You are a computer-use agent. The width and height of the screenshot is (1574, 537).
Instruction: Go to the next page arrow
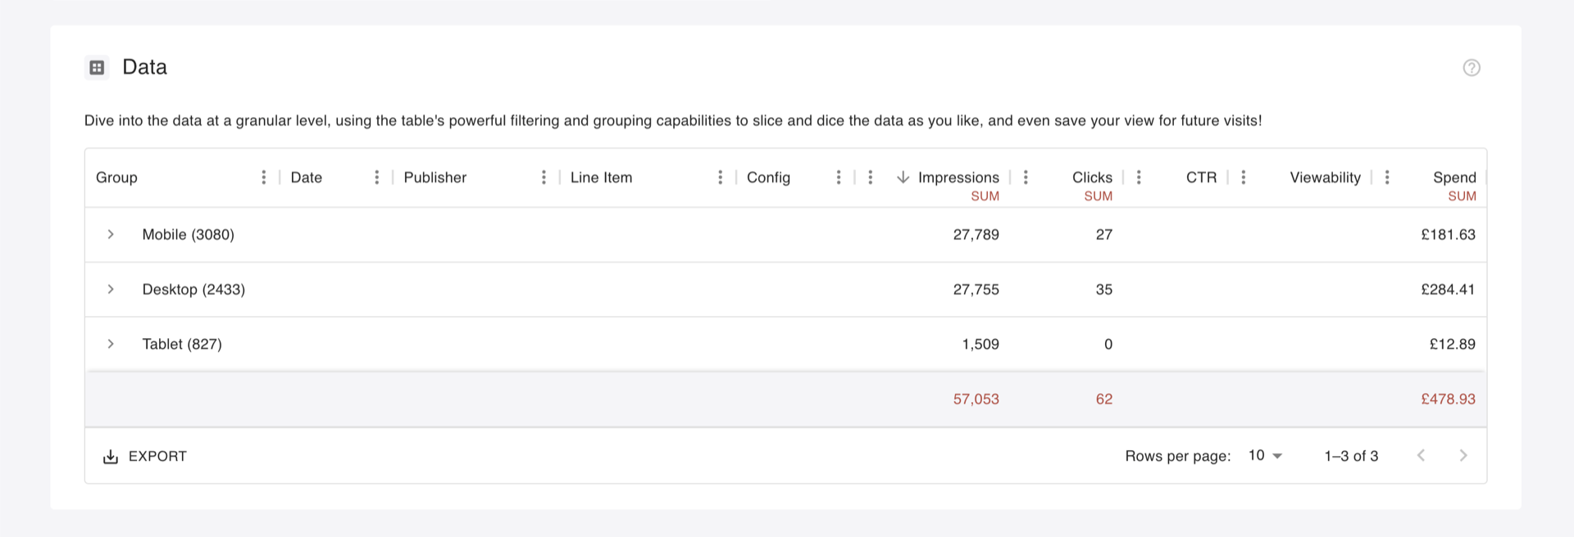click(x=1463, y=456)
